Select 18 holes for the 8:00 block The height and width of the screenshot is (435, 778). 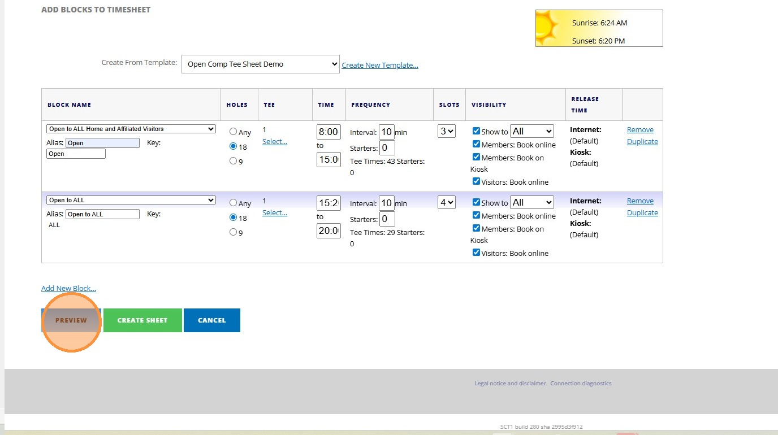[233, 146]
